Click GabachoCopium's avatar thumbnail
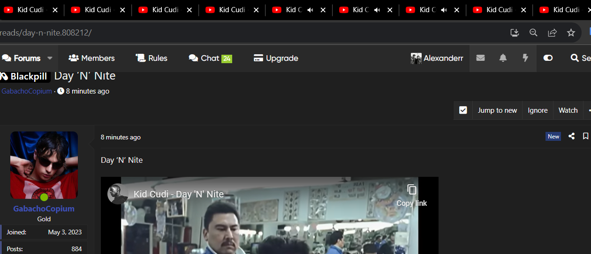Screen dimensions: 591x254 click(44, 165)
